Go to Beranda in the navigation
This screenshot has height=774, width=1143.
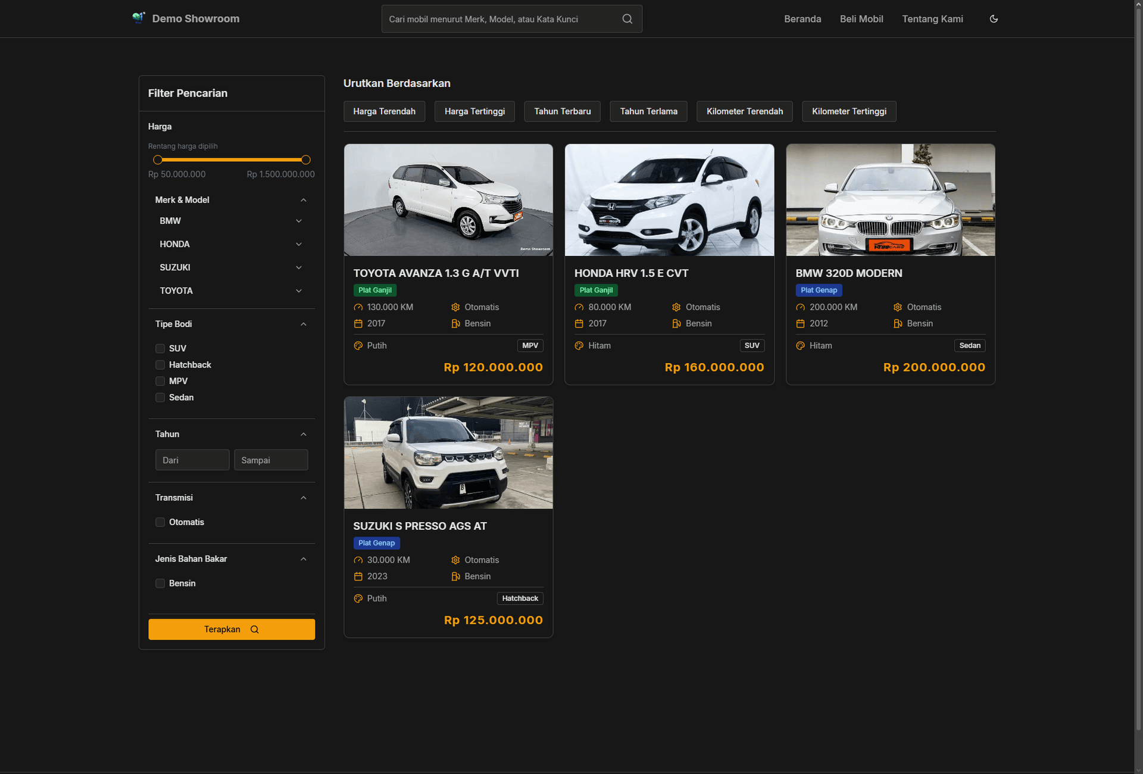802,19
